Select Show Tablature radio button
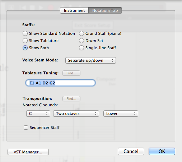 [25, 41]
